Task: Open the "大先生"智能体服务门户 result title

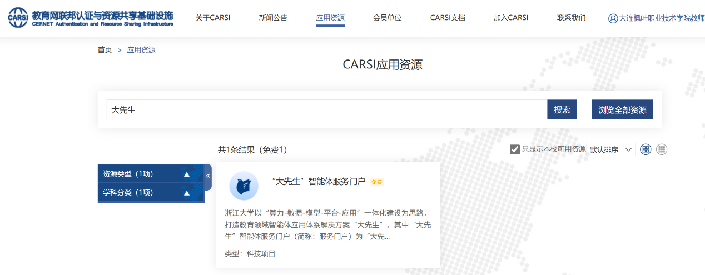Action: tap(319, 182)
